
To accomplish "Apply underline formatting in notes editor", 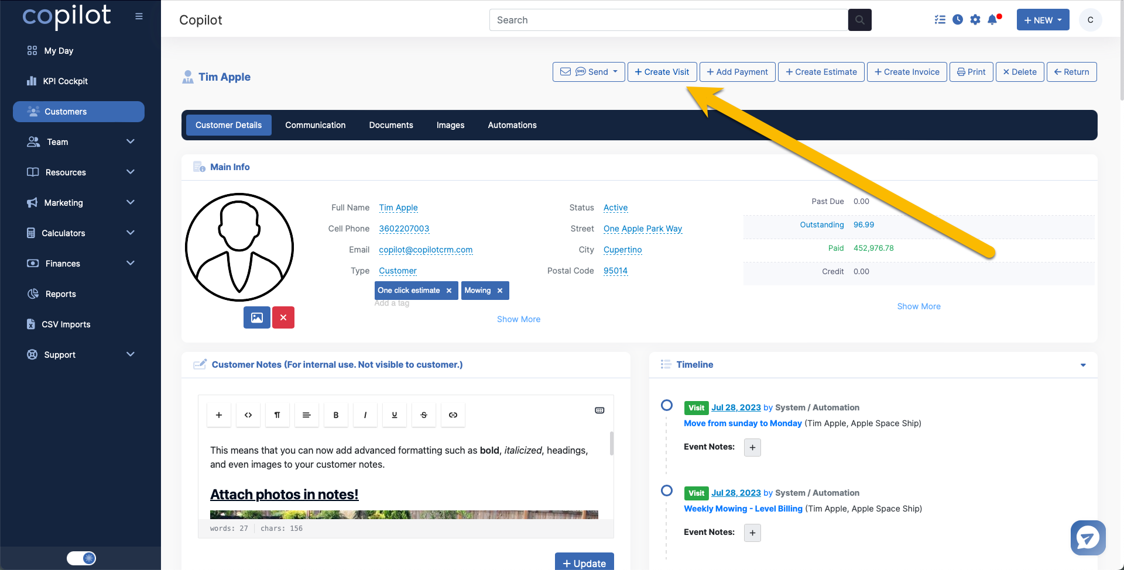I will pyautogui.click(x=395, y=415).
